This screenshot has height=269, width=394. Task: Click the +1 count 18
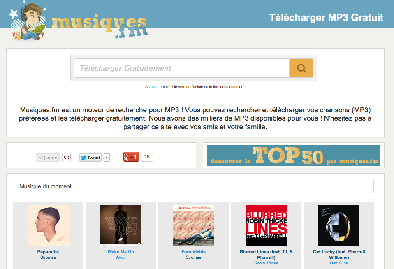point(147,157)
